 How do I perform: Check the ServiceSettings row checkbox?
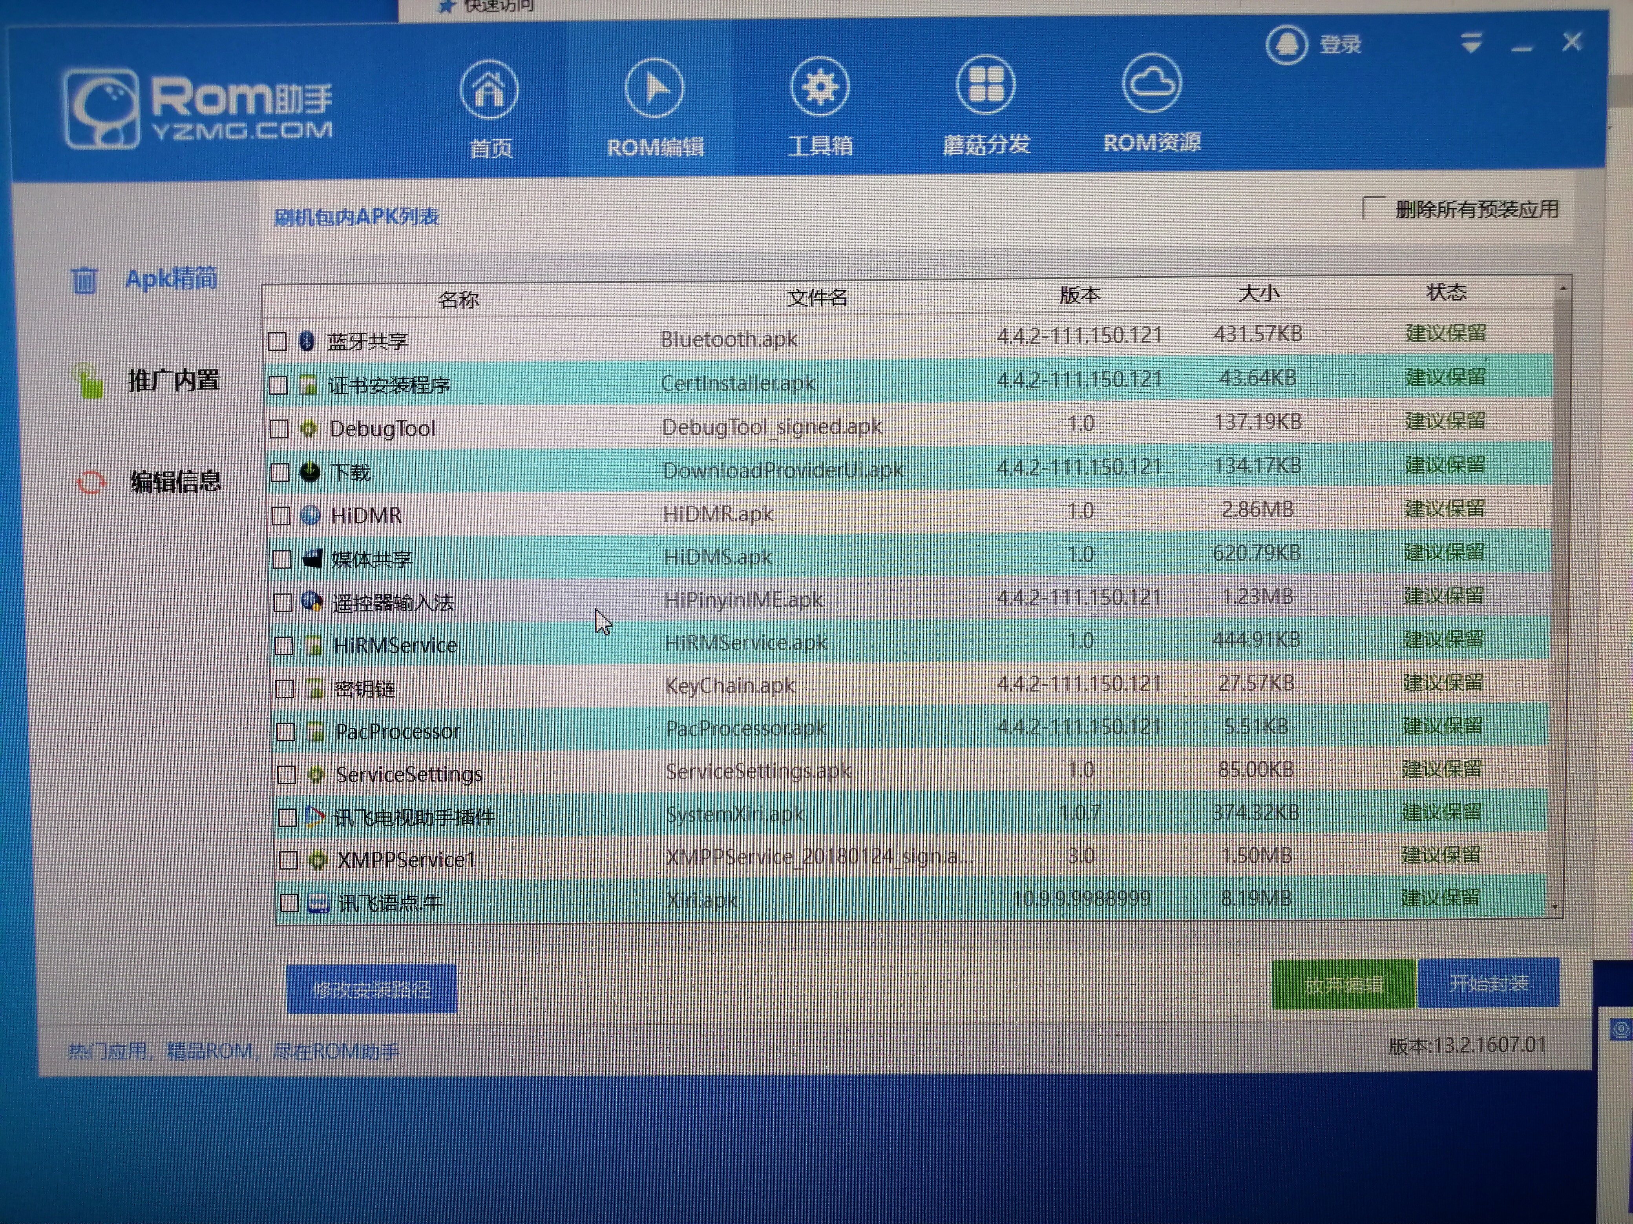287,775
